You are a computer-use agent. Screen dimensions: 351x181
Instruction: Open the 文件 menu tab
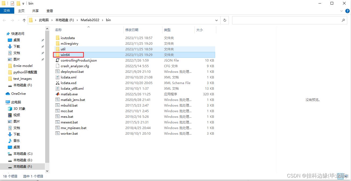click(7, 11)
